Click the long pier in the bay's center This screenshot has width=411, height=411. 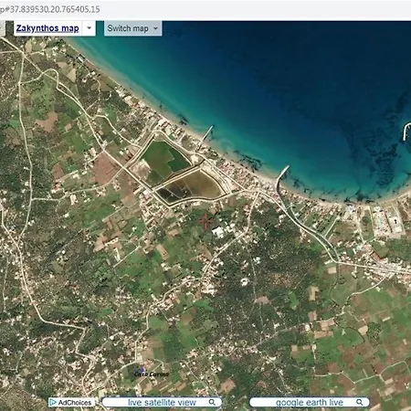click(x=281, y=179)
